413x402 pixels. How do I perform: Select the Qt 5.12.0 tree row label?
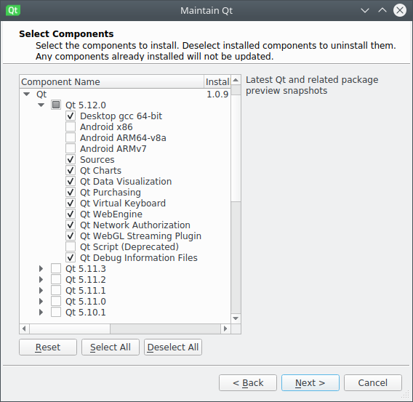[86, 105]
